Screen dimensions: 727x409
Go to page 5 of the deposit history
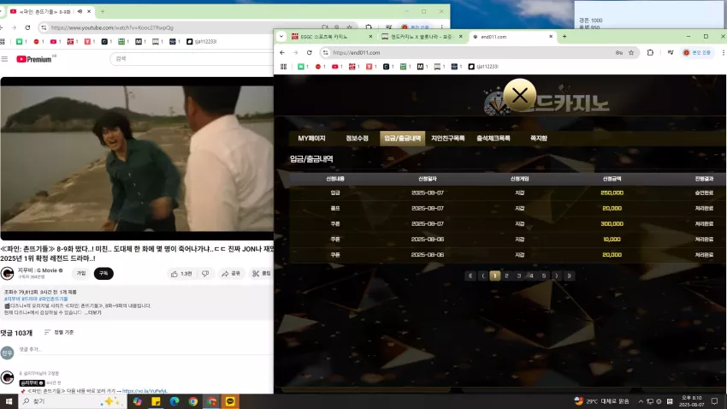(544, 276)
